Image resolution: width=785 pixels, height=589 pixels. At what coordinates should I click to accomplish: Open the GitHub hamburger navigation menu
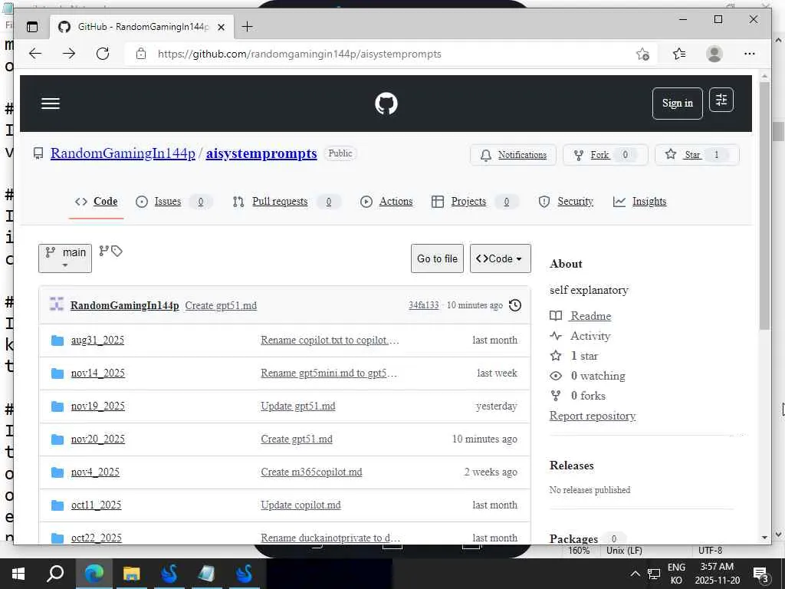tap(51, 104)
